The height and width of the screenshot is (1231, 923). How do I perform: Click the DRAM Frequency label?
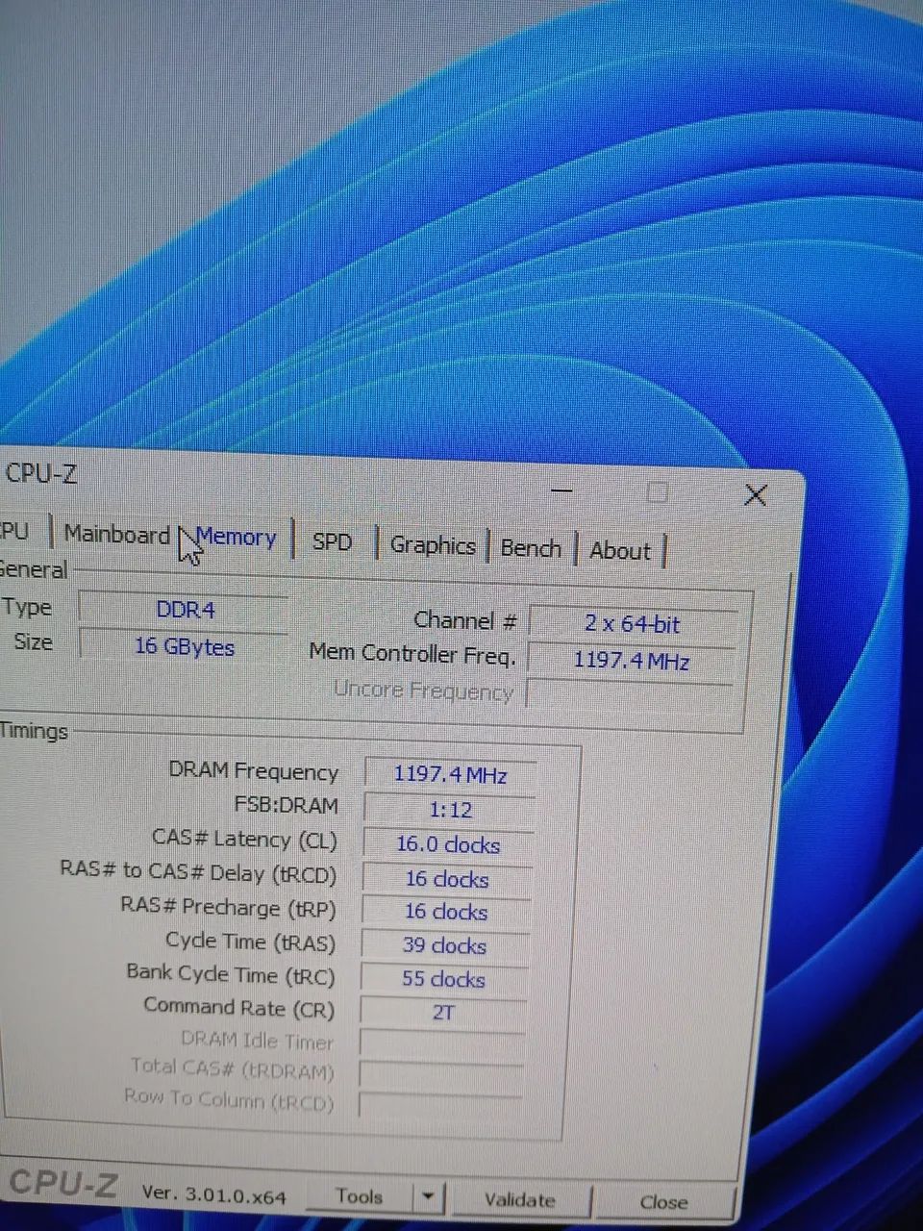click(254, 771)
